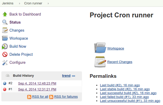Open Last unsuccessful build (#1) permalink

click(x=130, y=101)
